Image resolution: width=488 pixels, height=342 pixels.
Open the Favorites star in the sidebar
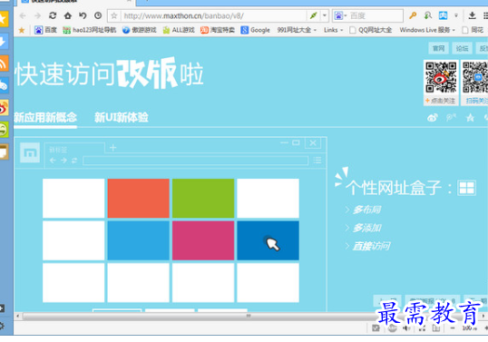coord(4,18)
